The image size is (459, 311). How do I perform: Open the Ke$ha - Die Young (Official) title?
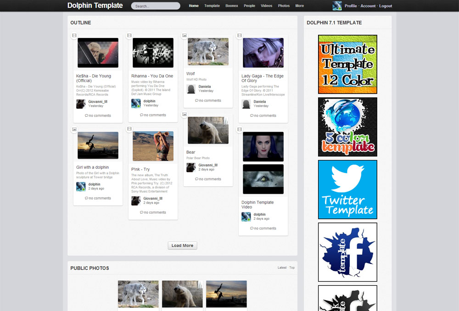[94, 78]
